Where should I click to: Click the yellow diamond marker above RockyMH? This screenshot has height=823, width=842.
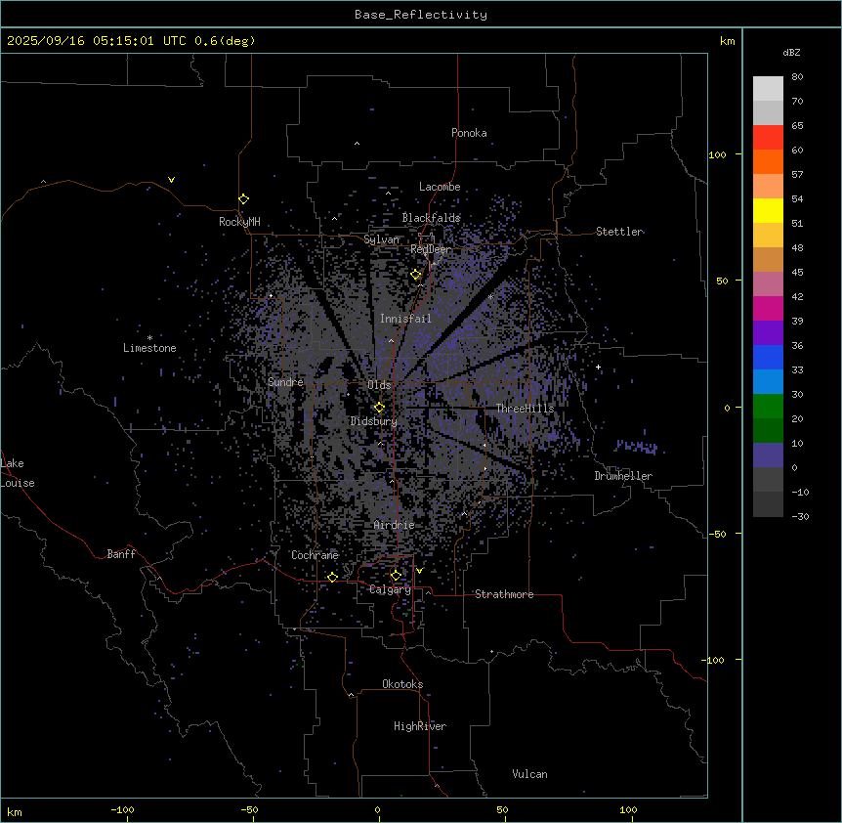[x=243, y=199]
